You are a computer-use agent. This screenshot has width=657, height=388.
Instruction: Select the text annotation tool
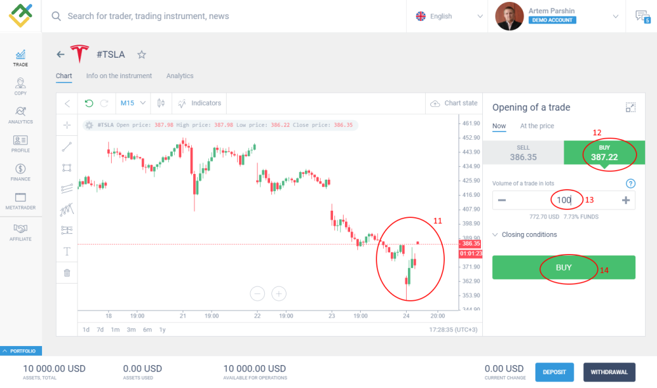(x=66, y=251)
